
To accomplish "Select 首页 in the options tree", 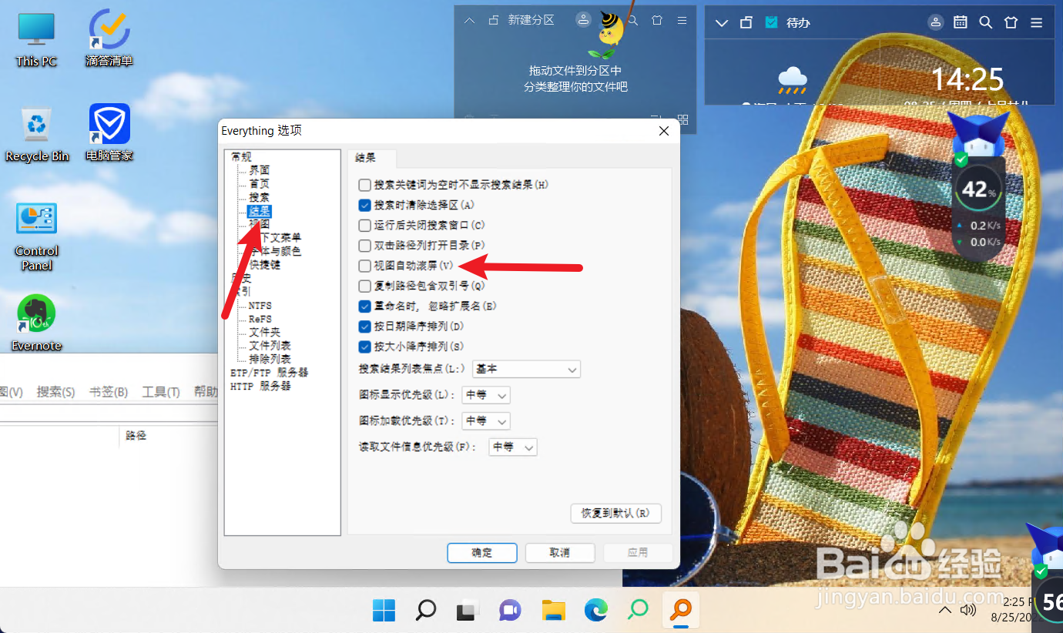I will click(260, 184).
